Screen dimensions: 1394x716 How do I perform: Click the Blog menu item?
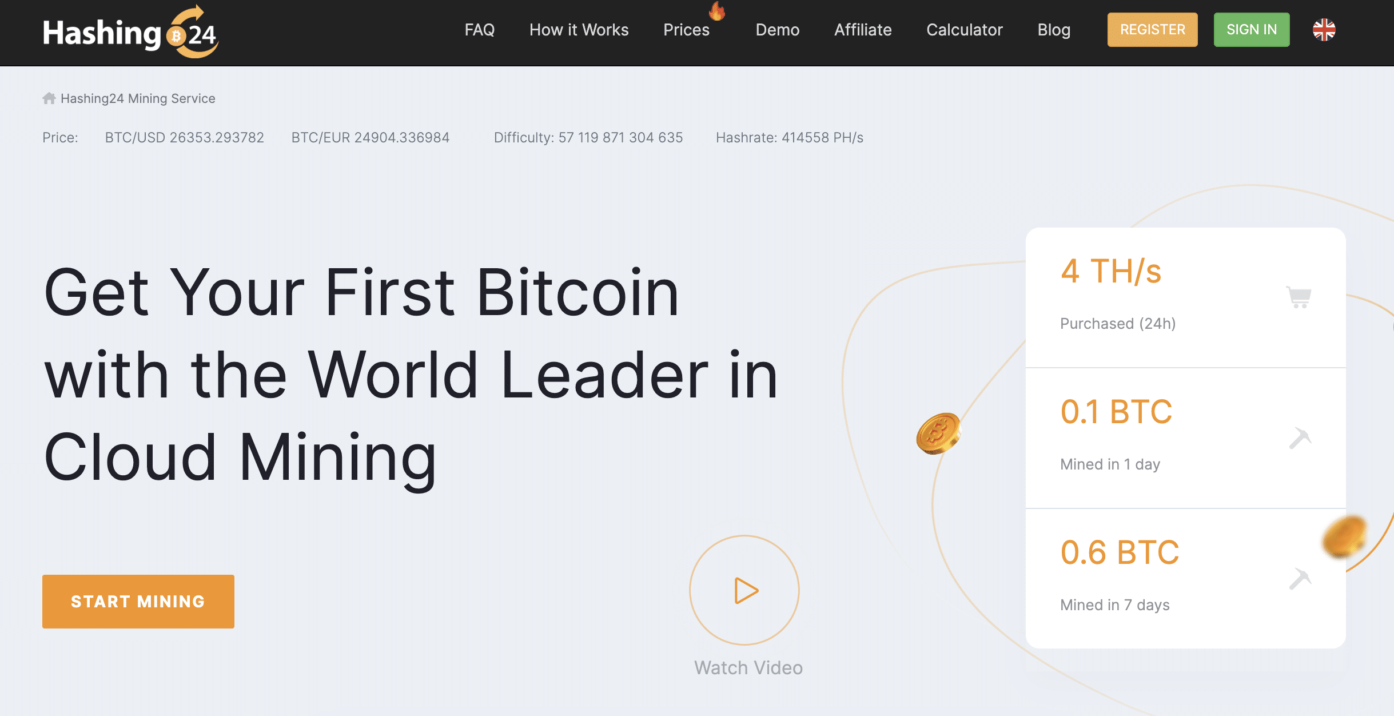tap(1053, 29)
